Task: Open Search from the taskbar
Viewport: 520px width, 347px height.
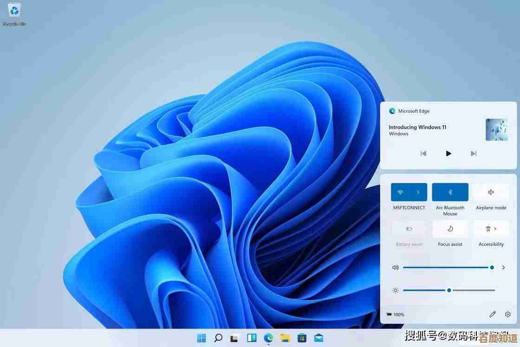Action: point(218,339)
